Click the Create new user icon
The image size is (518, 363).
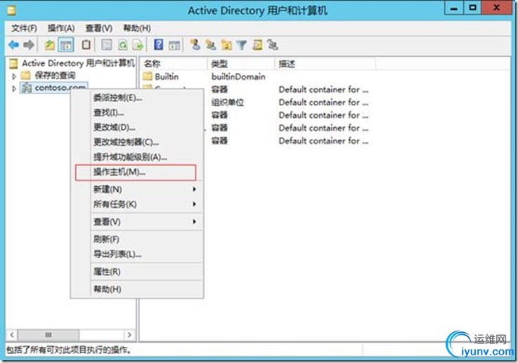coord(195,44)
